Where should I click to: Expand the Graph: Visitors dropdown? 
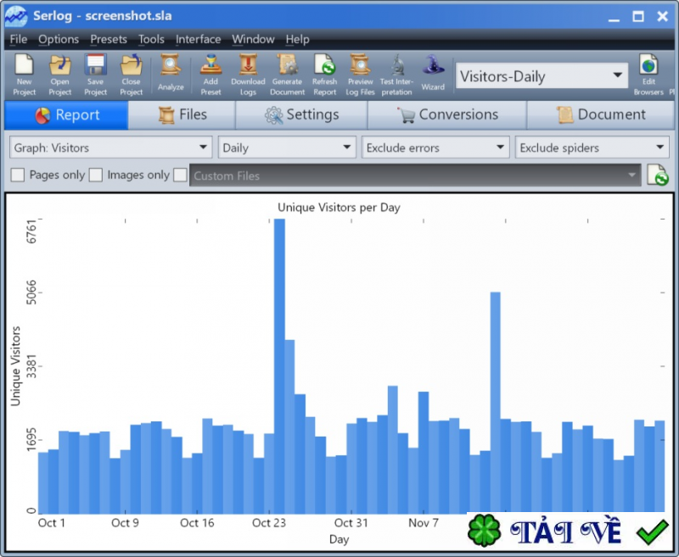[x=111, y=148]
